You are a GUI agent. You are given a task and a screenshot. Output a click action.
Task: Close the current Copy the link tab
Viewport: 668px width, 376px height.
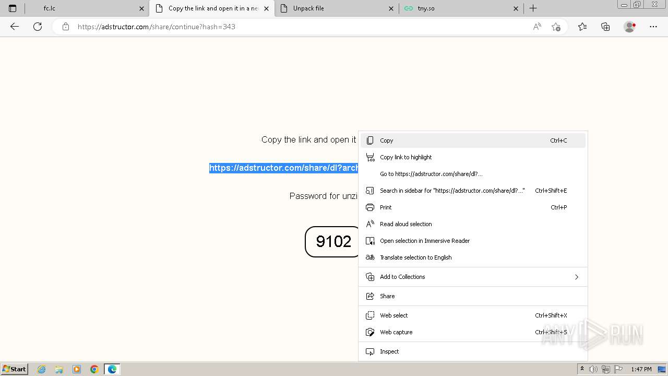click(266, 8)
